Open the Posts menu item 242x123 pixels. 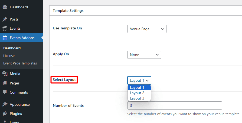14,19
